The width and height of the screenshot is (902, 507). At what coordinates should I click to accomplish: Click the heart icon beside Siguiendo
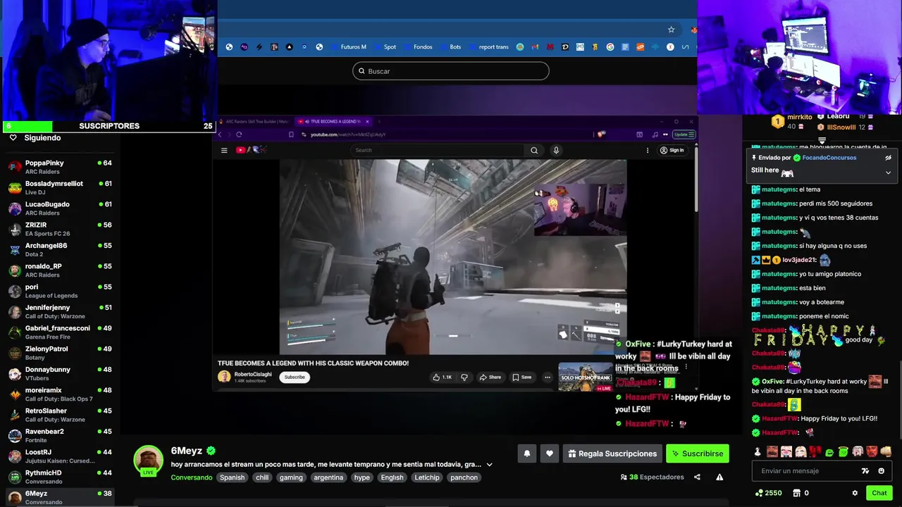tap(13, 138)
